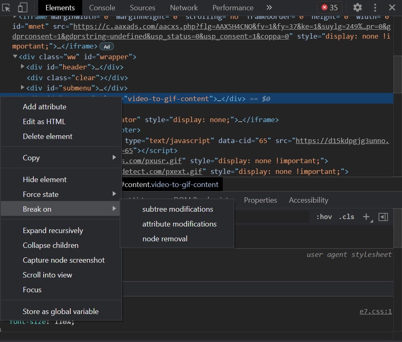The width and height of the screenshot is (402, 342).
Task: Expand the div id="header" node
Action: tap(23, 67)
